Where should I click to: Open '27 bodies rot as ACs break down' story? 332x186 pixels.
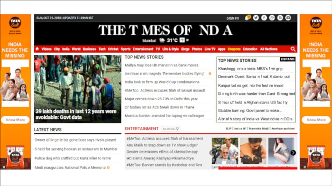click(159, 107)
